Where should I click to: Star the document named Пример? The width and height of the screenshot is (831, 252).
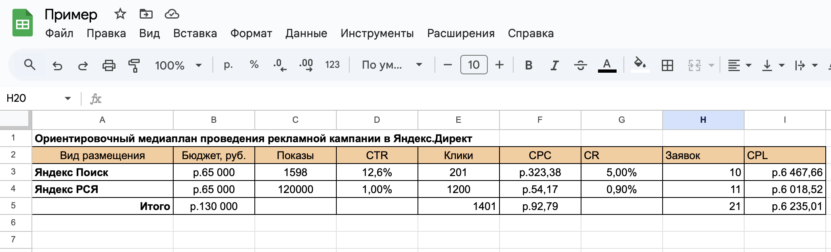click(120, 14)
